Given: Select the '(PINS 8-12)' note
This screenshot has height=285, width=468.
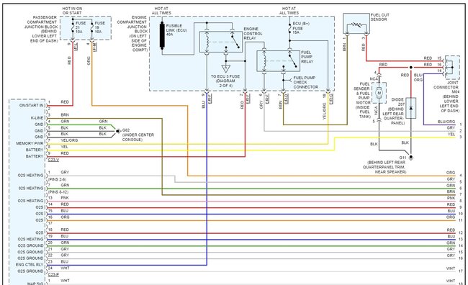Looking at the screenshot, I should pyautogui.click(x=58, y=192).
